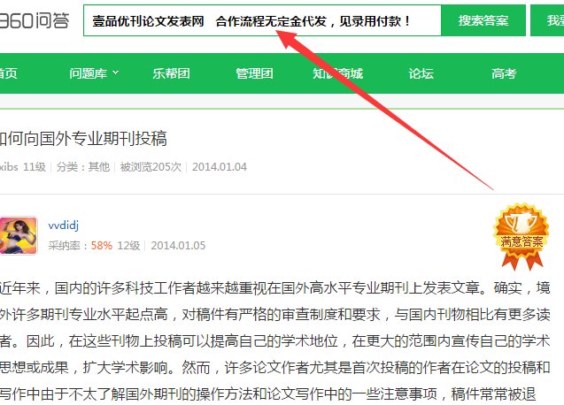Screen dimensions: 564x405
Task: Expand the 问题库 dropdown menu
Action: tap(94, 73)
